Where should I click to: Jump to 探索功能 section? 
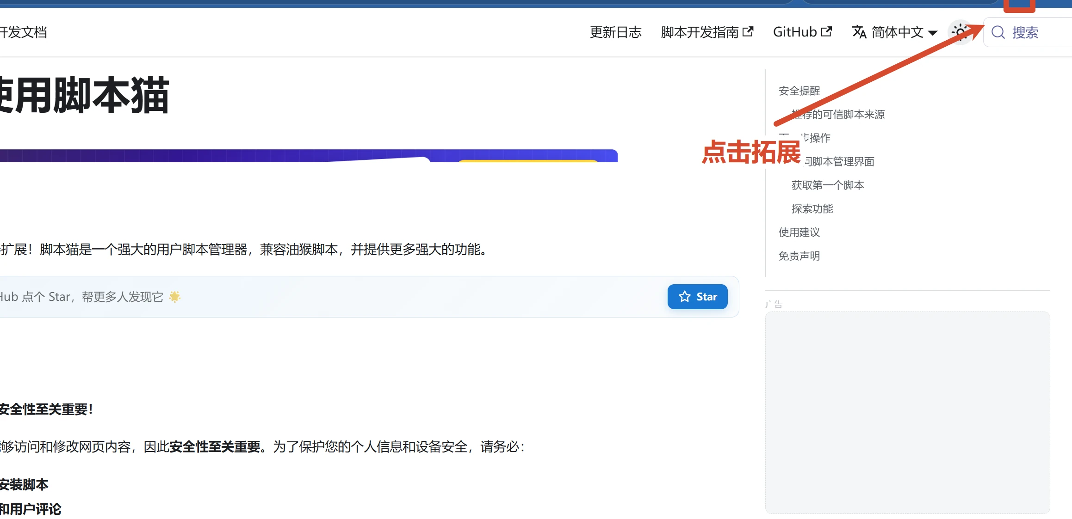pyautogui.click(x=812, y=209)
